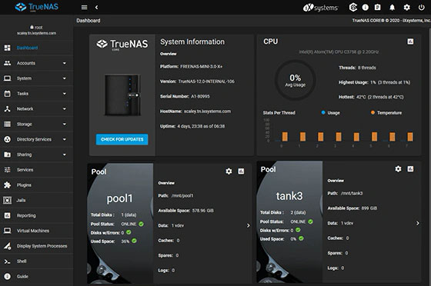Open CPU reports chart icon
The width and height of the screenshot is (431, 286).
410,42
